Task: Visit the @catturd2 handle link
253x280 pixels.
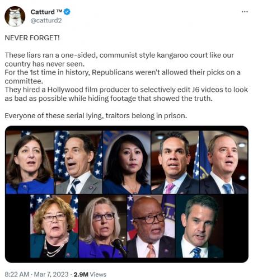Action: click(x=46, y=20)
